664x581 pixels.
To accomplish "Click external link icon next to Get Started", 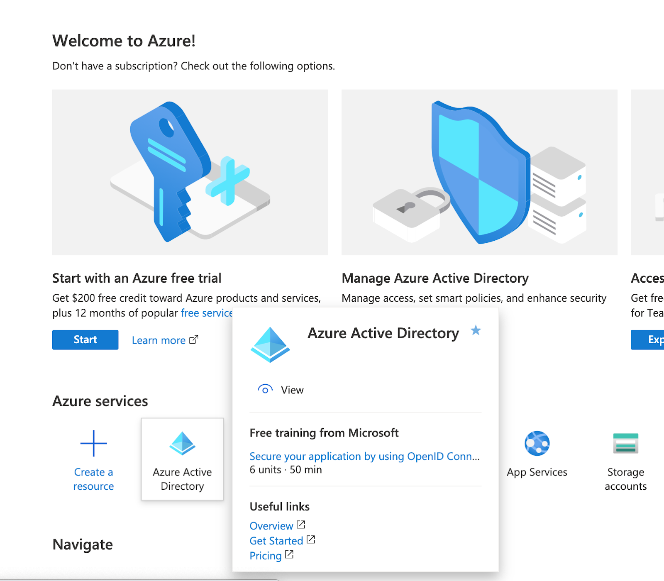I will 311,540.
